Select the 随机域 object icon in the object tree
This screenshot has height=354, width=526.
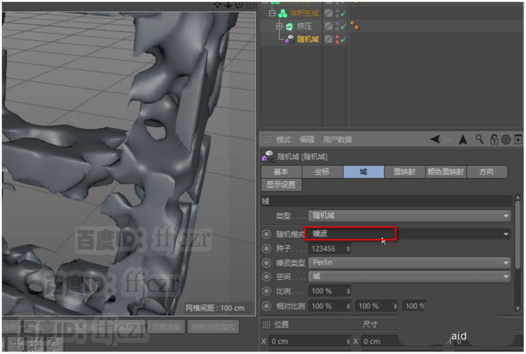(x=290, y=39)
